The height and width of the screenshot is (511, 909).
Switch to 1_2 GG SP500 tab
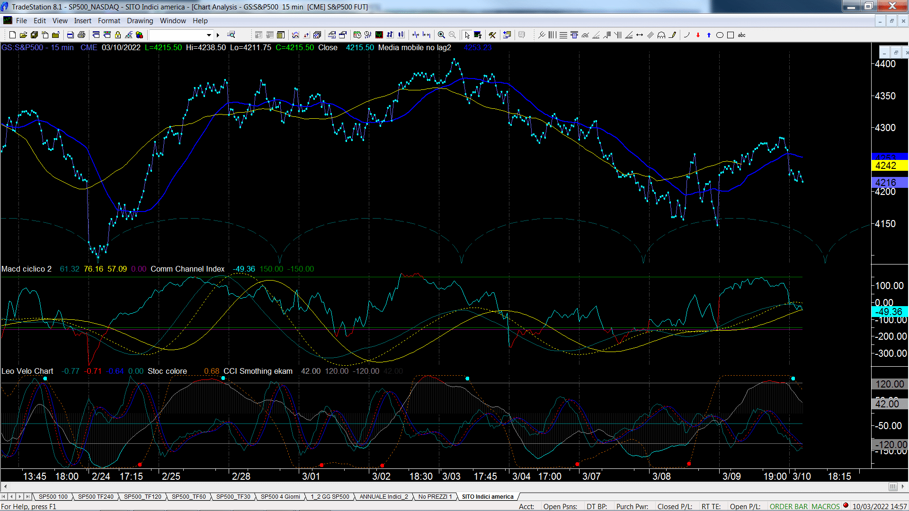tap(330, 497)
